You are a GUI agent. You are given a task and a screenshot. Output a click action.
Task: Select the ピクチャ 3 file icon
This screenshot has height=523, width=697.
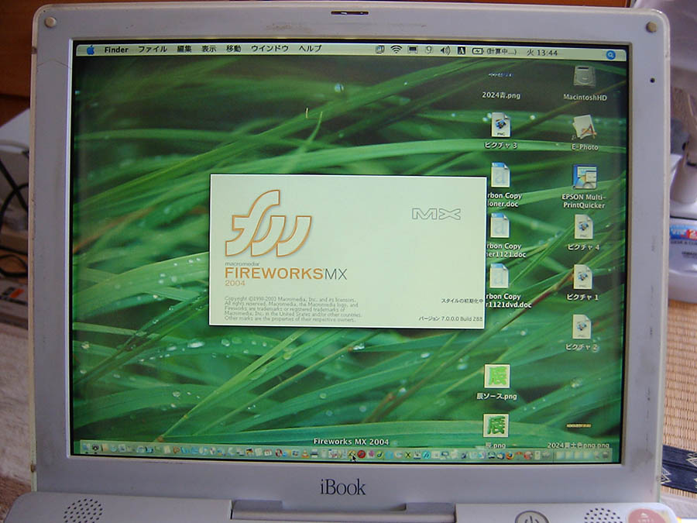pyautogui.click(x=500, y=125)
